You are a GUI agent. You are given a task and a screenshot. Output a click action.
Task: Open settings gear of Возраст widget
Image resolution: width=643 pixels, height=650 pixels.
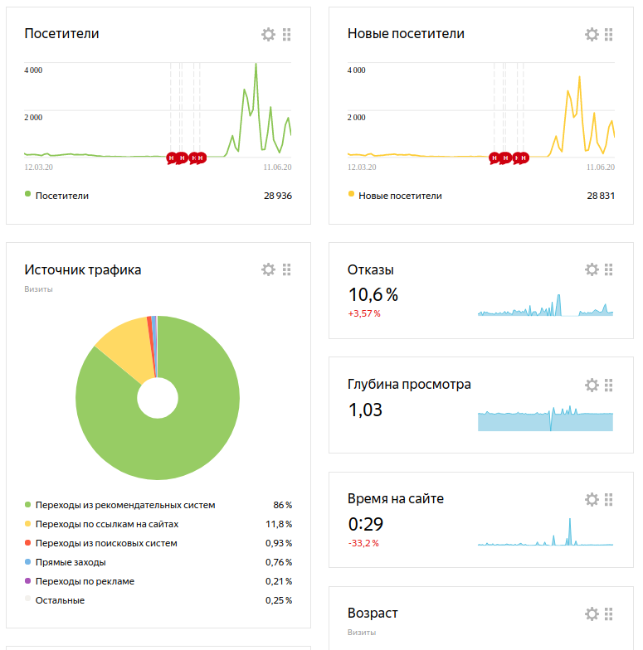[592, 614]
